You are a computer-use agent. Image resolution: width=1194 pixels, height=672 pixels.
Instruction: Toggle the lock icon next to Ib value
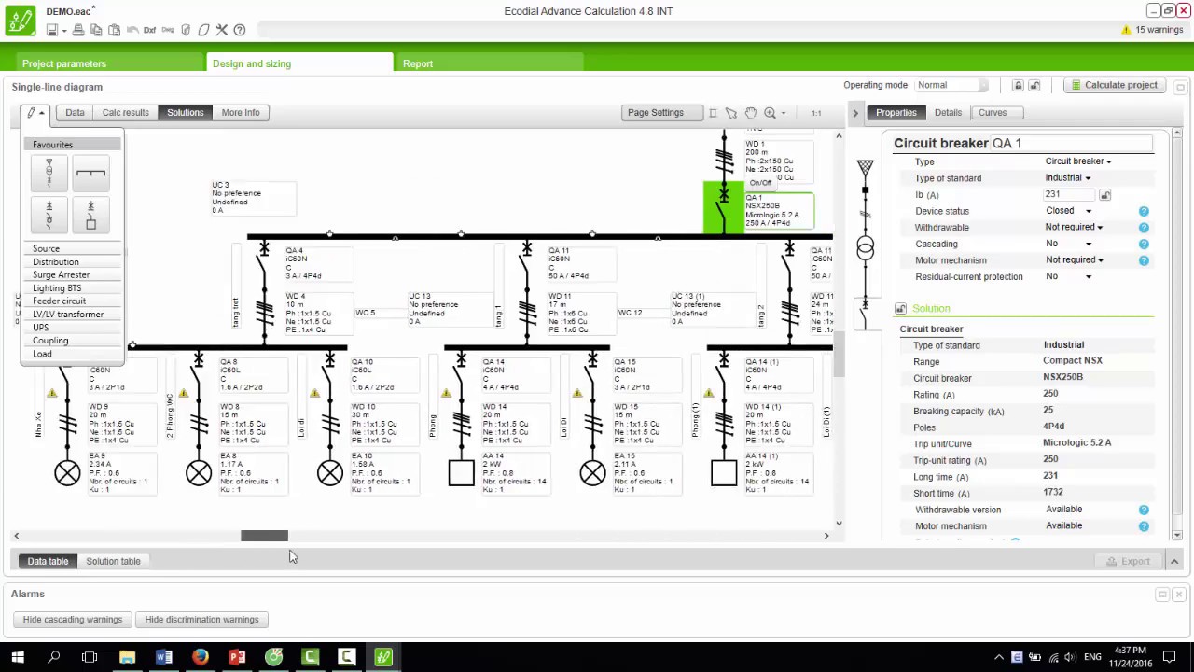click(1104, 195)
